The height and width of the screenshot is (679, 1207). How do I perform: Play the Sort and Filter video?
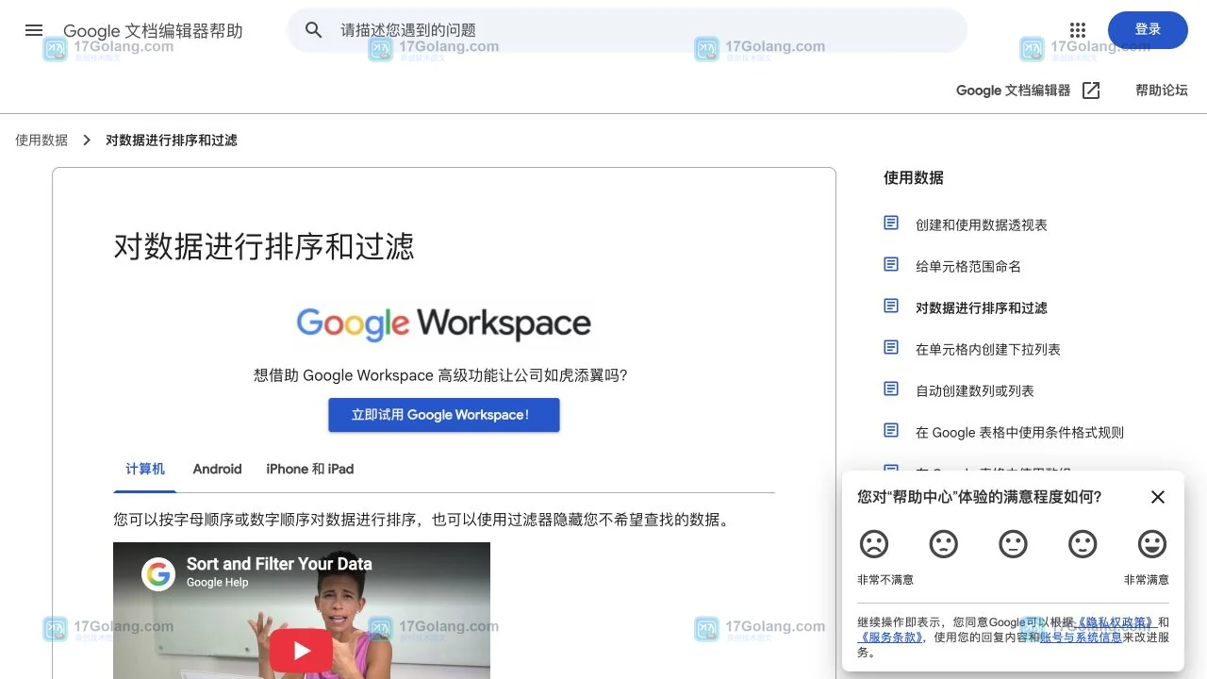(x=302, y=651)
